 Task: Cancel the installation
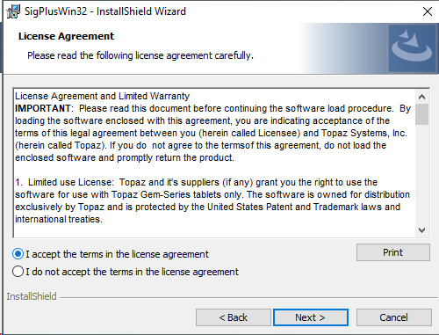coord(393,317)
